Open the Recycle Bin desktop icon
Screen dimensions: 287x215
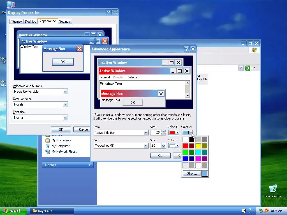[273, 189]
